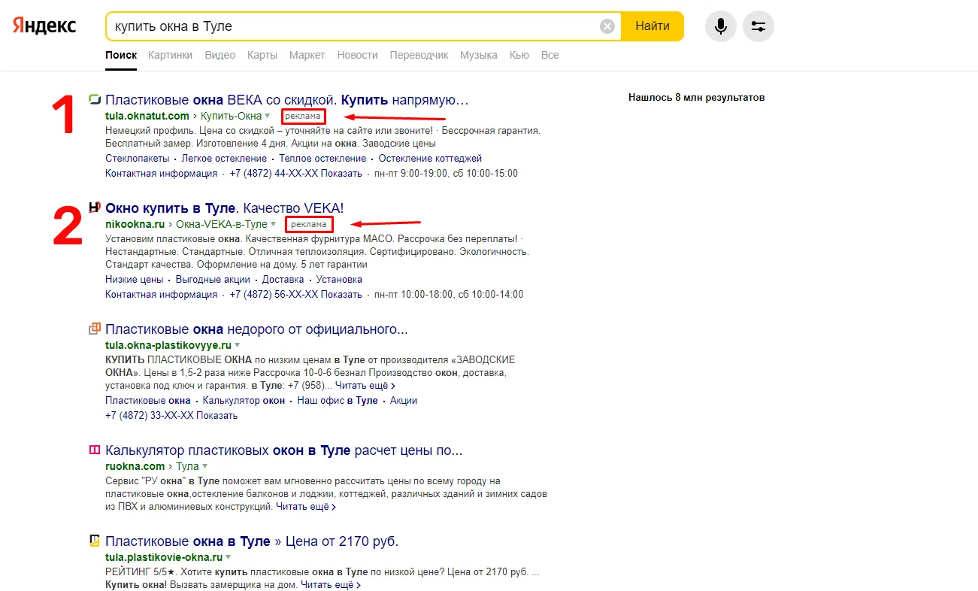978x591 pixels.
Task: Open Выгодные акции sitelink
Action: [213, 280]
